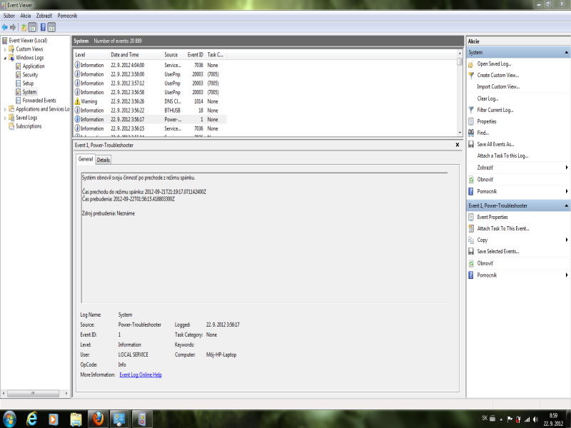571x428 pixels.
Task: Open the Akcia menu
Action: (26, 15)
